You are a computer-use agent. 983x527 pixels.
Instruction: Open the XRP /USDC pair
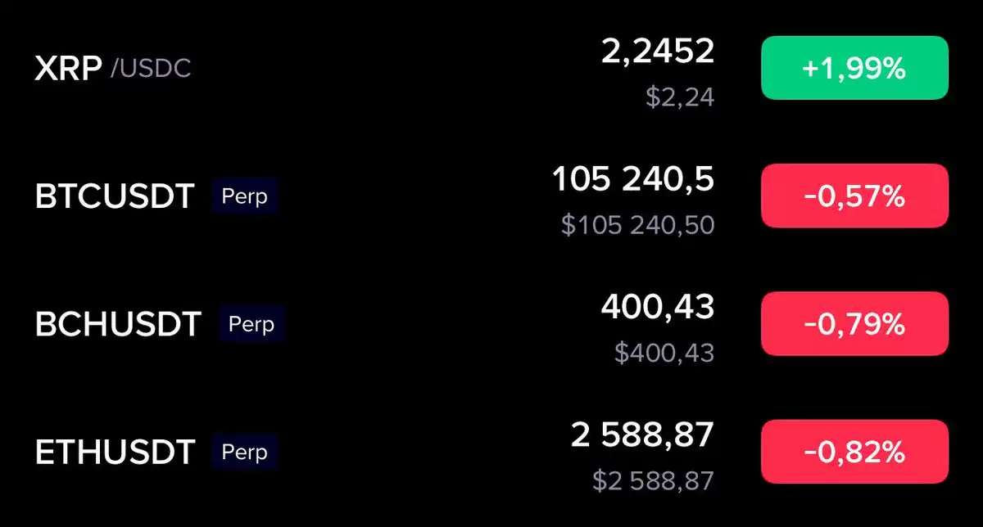[113, 69]
